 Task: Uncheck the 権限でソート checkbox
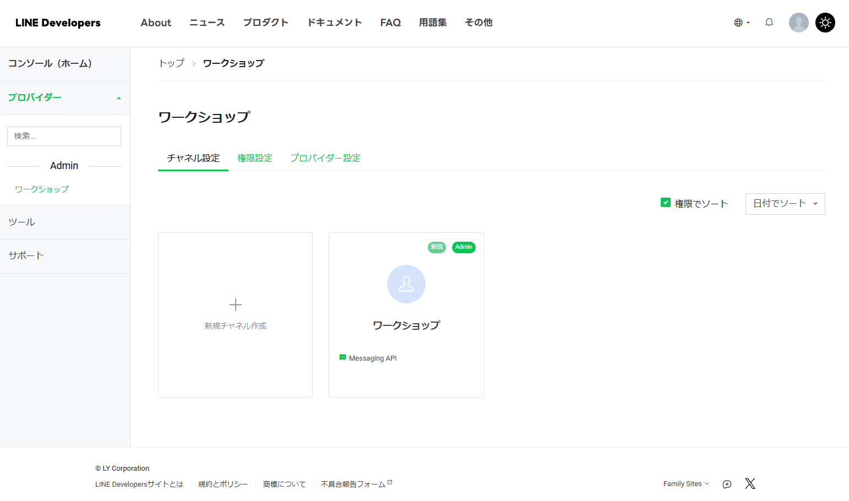[x=665, y=203]
